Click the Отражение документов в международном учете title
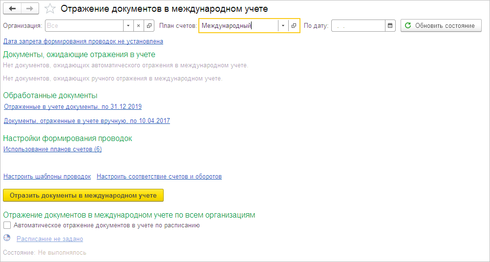The image size is (490, 262). pos(164,9)
